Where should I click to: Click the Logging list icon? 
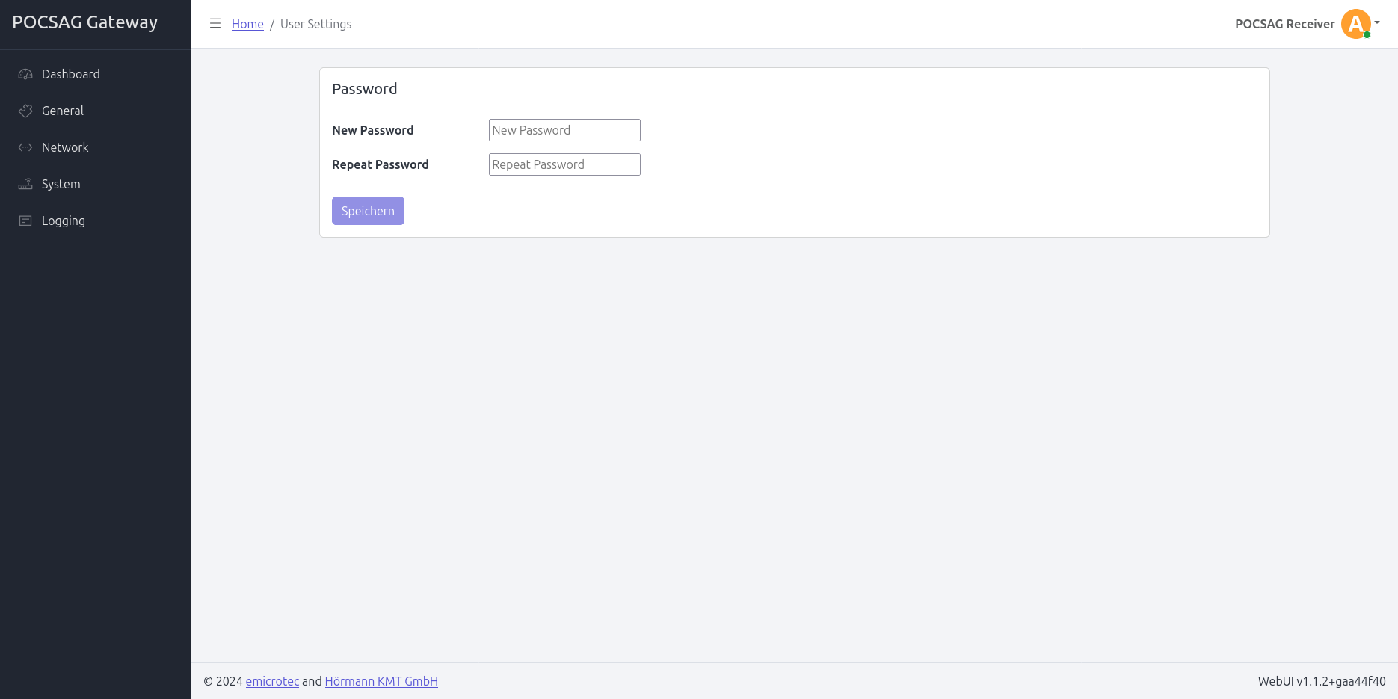coord(25,221)
